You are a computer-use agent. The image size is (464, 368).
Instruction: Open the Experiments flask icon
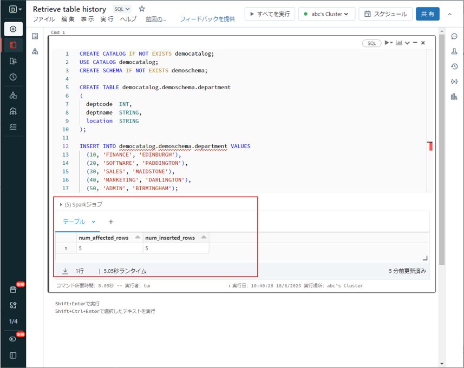pyautogui.click(x=454, y=52)
